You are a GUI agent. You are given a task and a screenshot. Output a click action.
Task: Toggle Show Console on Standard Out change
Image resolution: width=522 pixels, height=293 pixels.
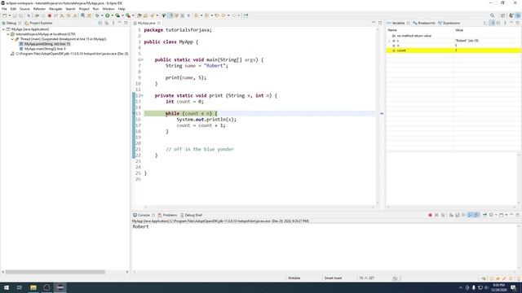(x=470, y=215)
